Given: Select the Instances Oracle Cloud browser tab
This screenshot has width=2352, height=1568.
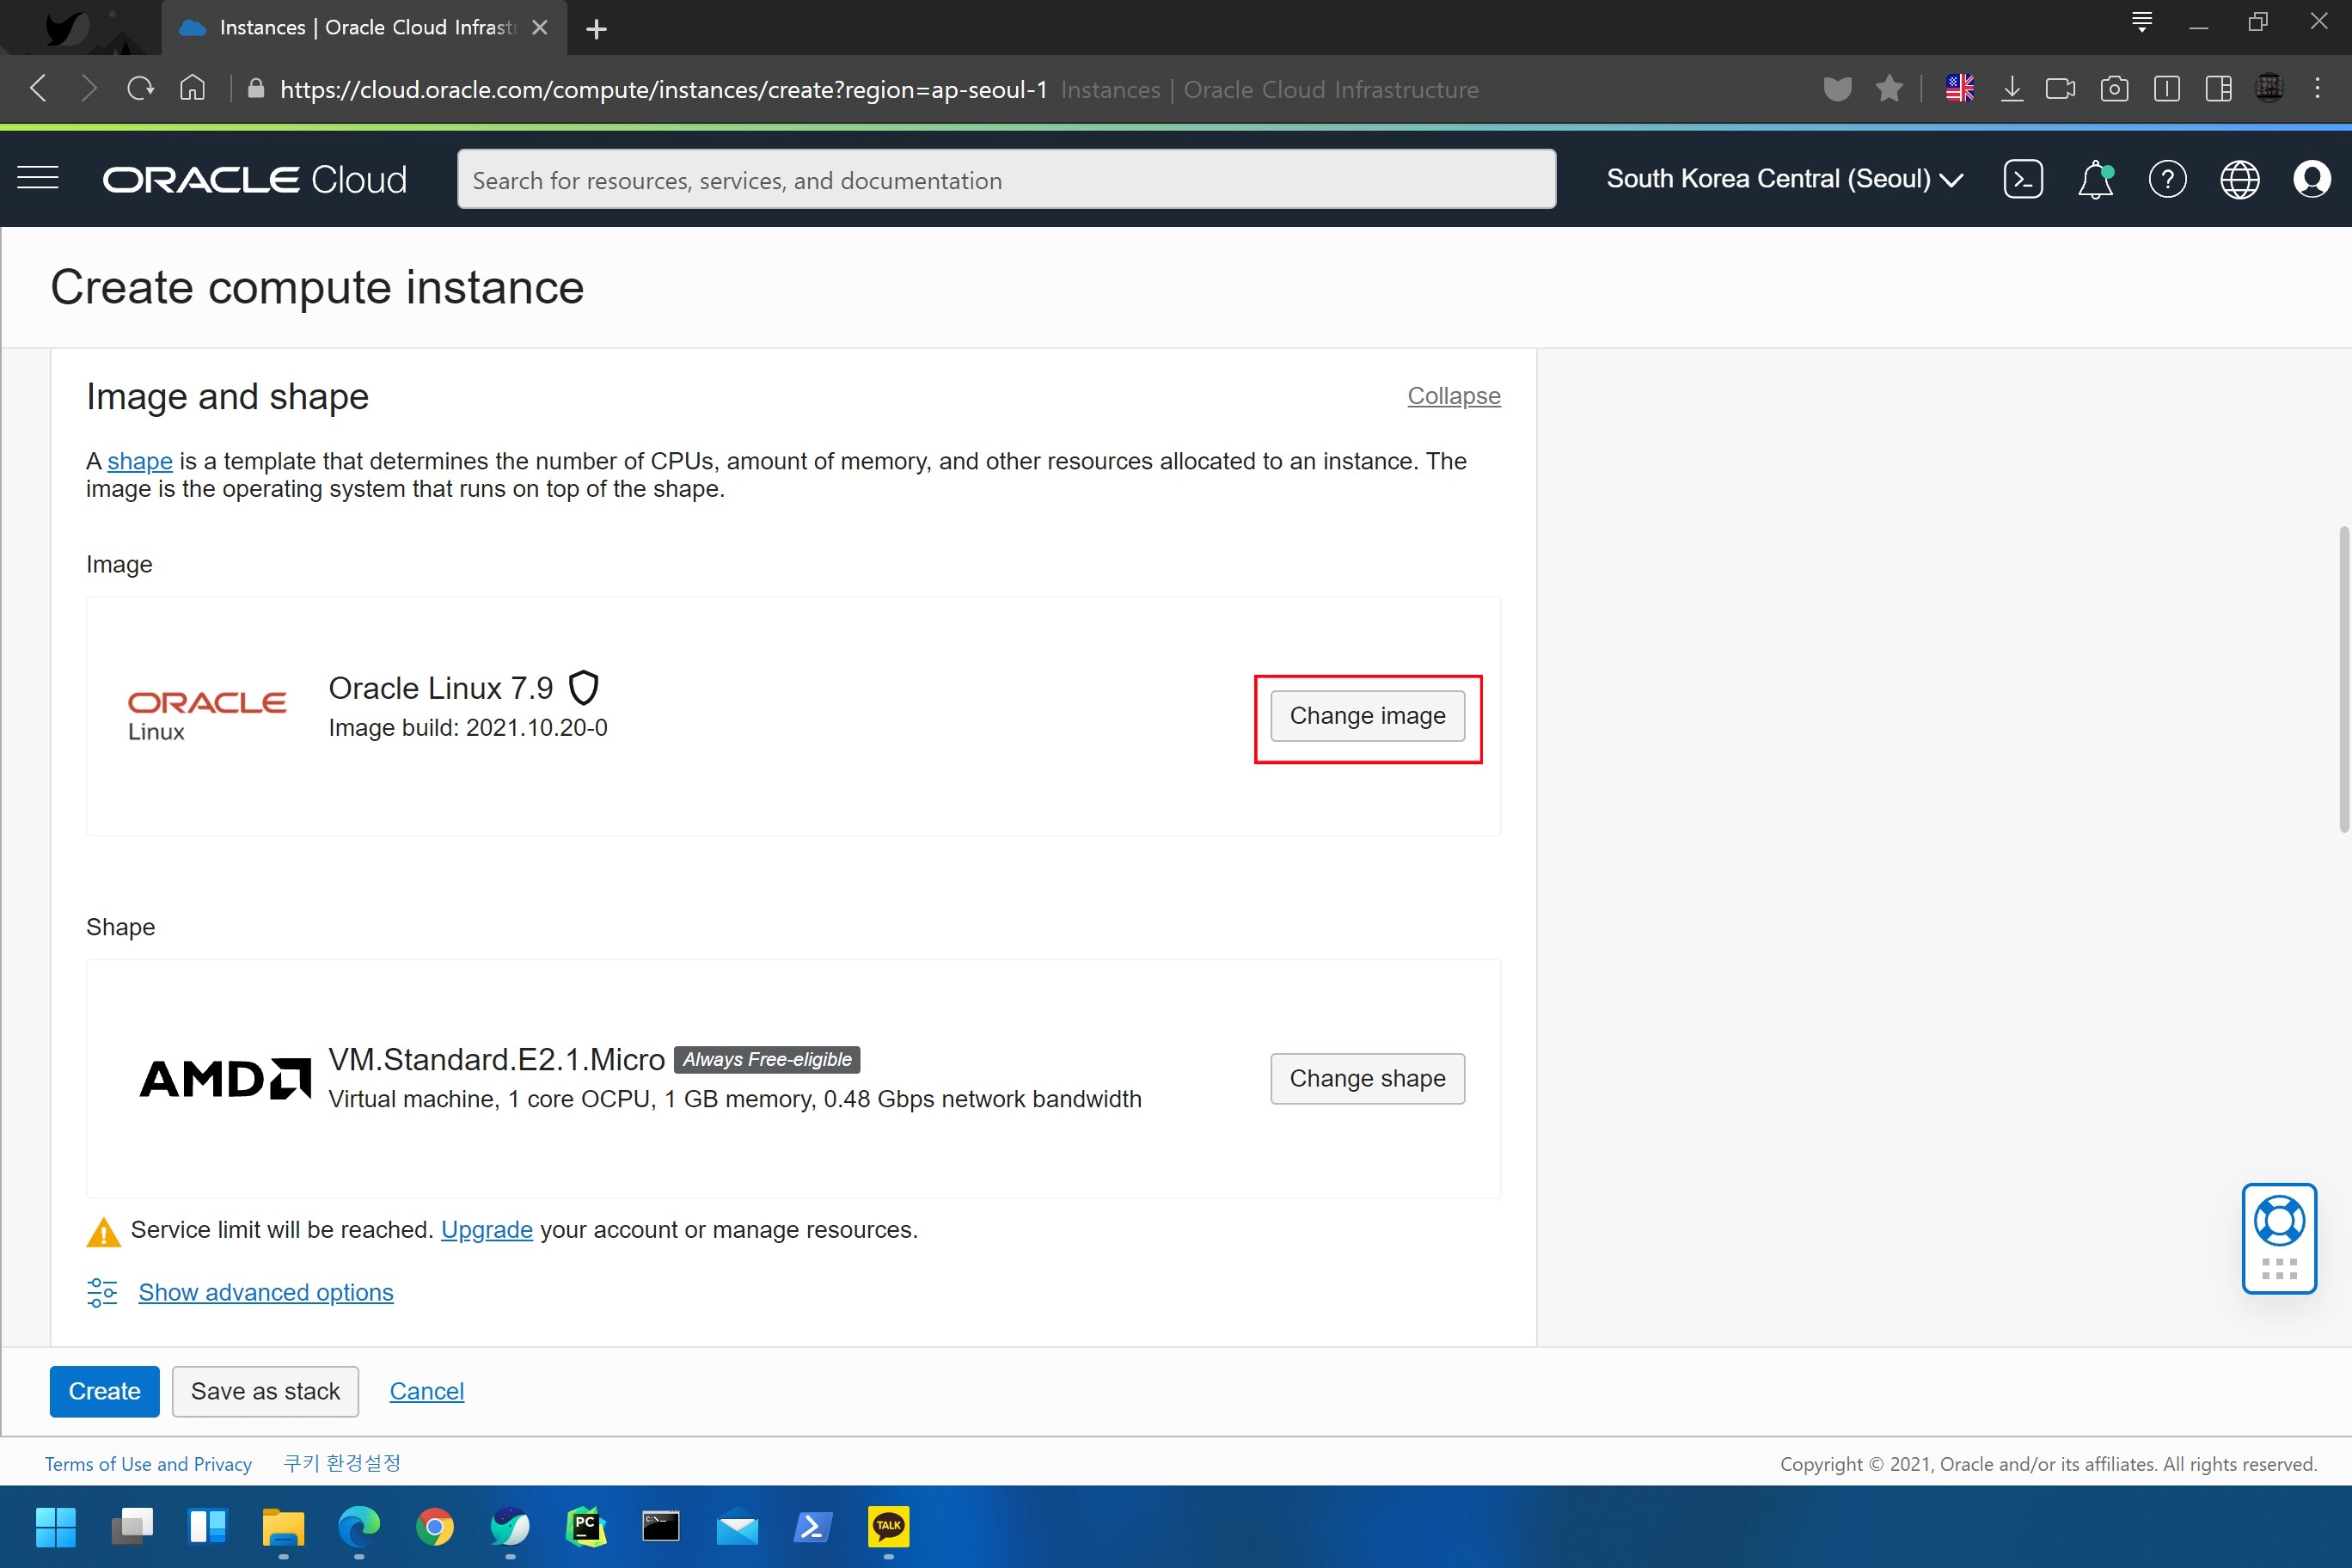Looking at the screenshot, I should point(365,27).
